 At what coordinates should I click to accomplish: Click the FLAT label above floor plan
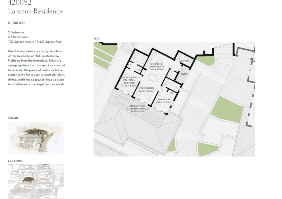pyautogui.click(x=97, y=39)
